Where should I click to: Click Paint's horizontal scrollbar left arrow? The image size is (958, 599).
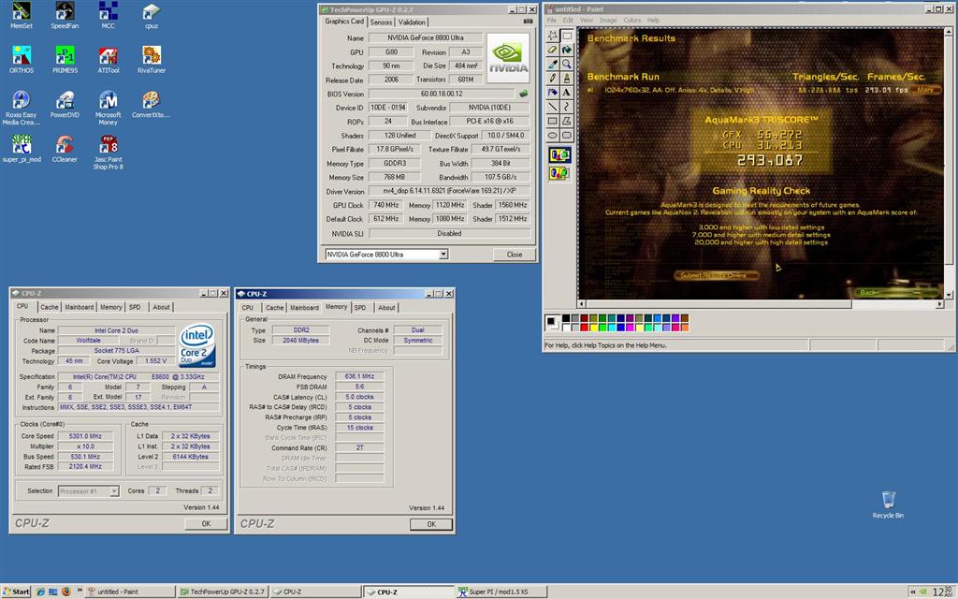pyautogui.click(x=582, y=304)
